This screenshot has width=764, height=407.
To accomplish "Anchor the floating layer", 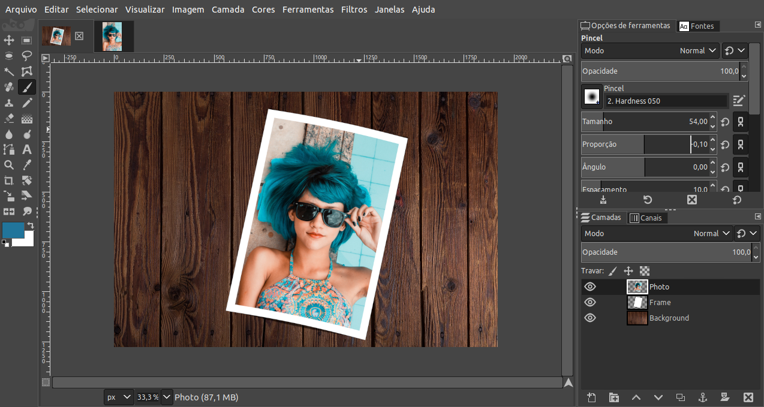I will 703,397.
